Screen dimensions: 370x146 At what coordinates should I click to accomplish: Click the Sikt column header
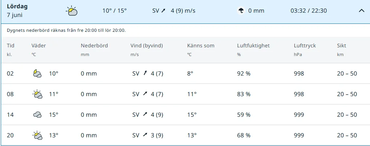pyautogui.click(x=342, y=46)
